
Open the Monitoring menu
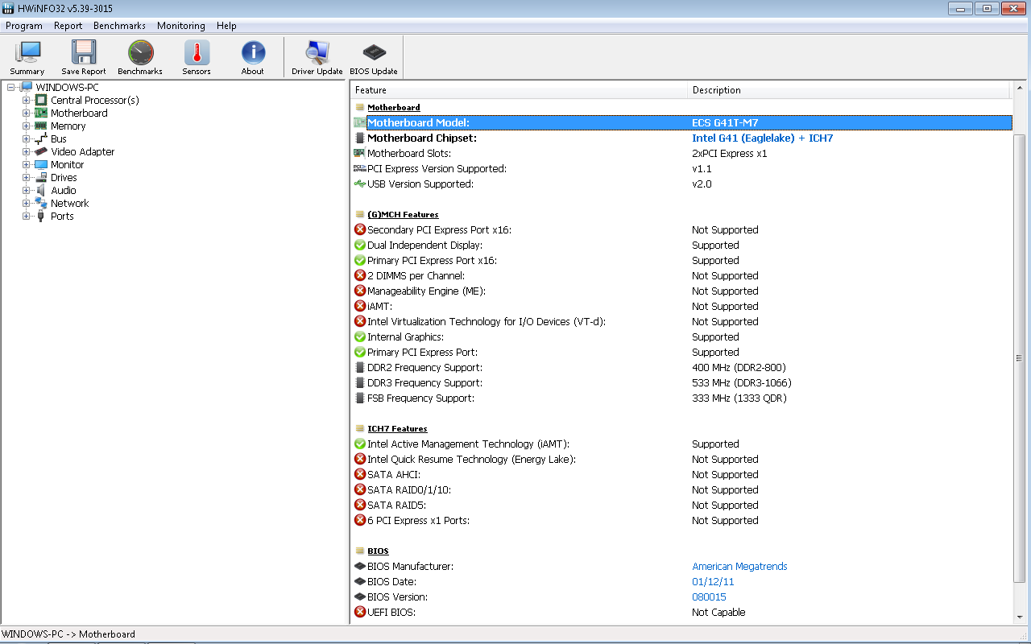(181, 26)
